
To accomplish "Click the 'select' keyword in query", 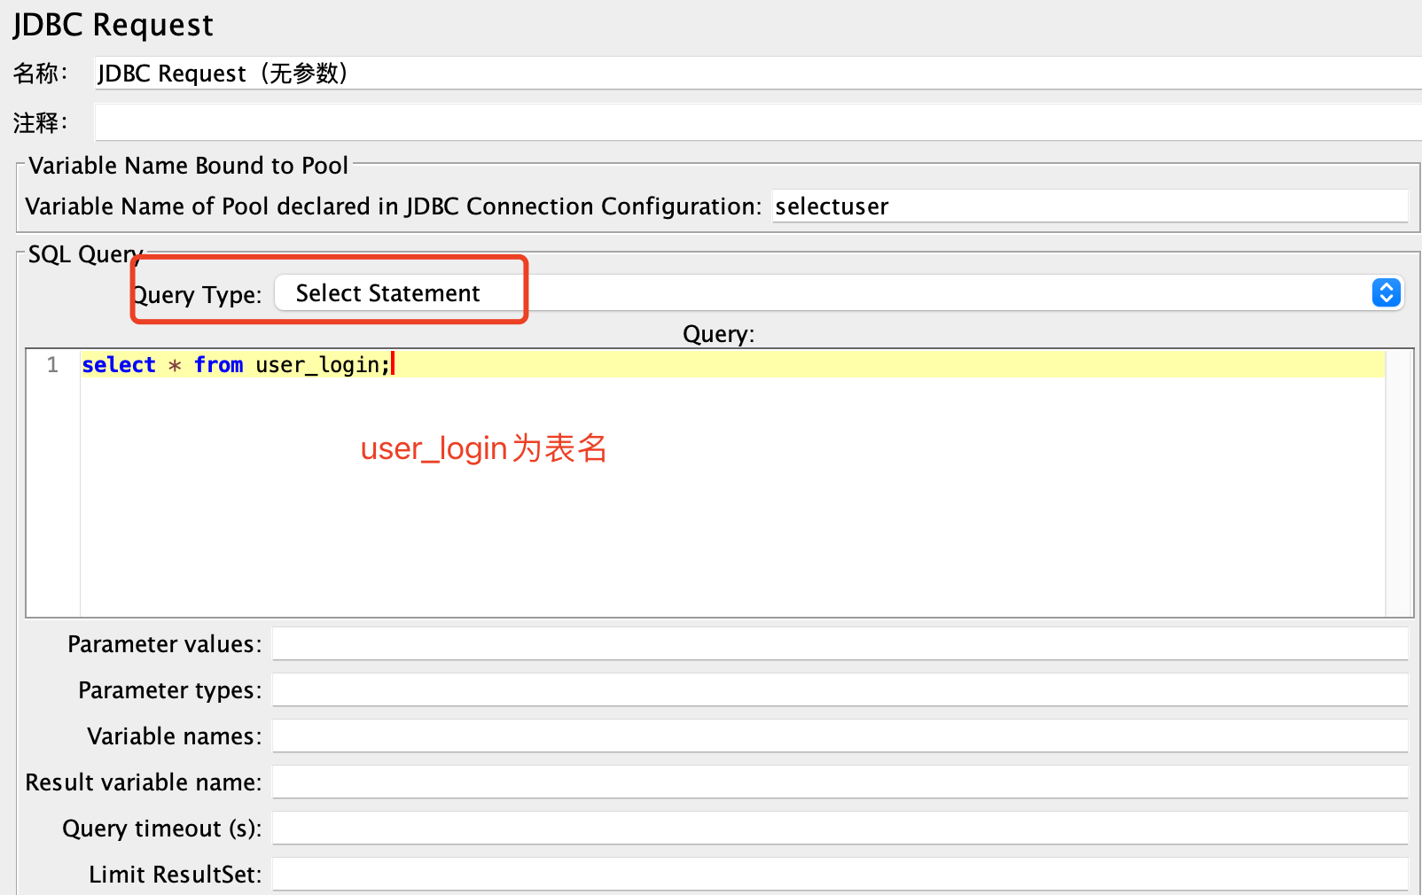I will pos(118,365).
